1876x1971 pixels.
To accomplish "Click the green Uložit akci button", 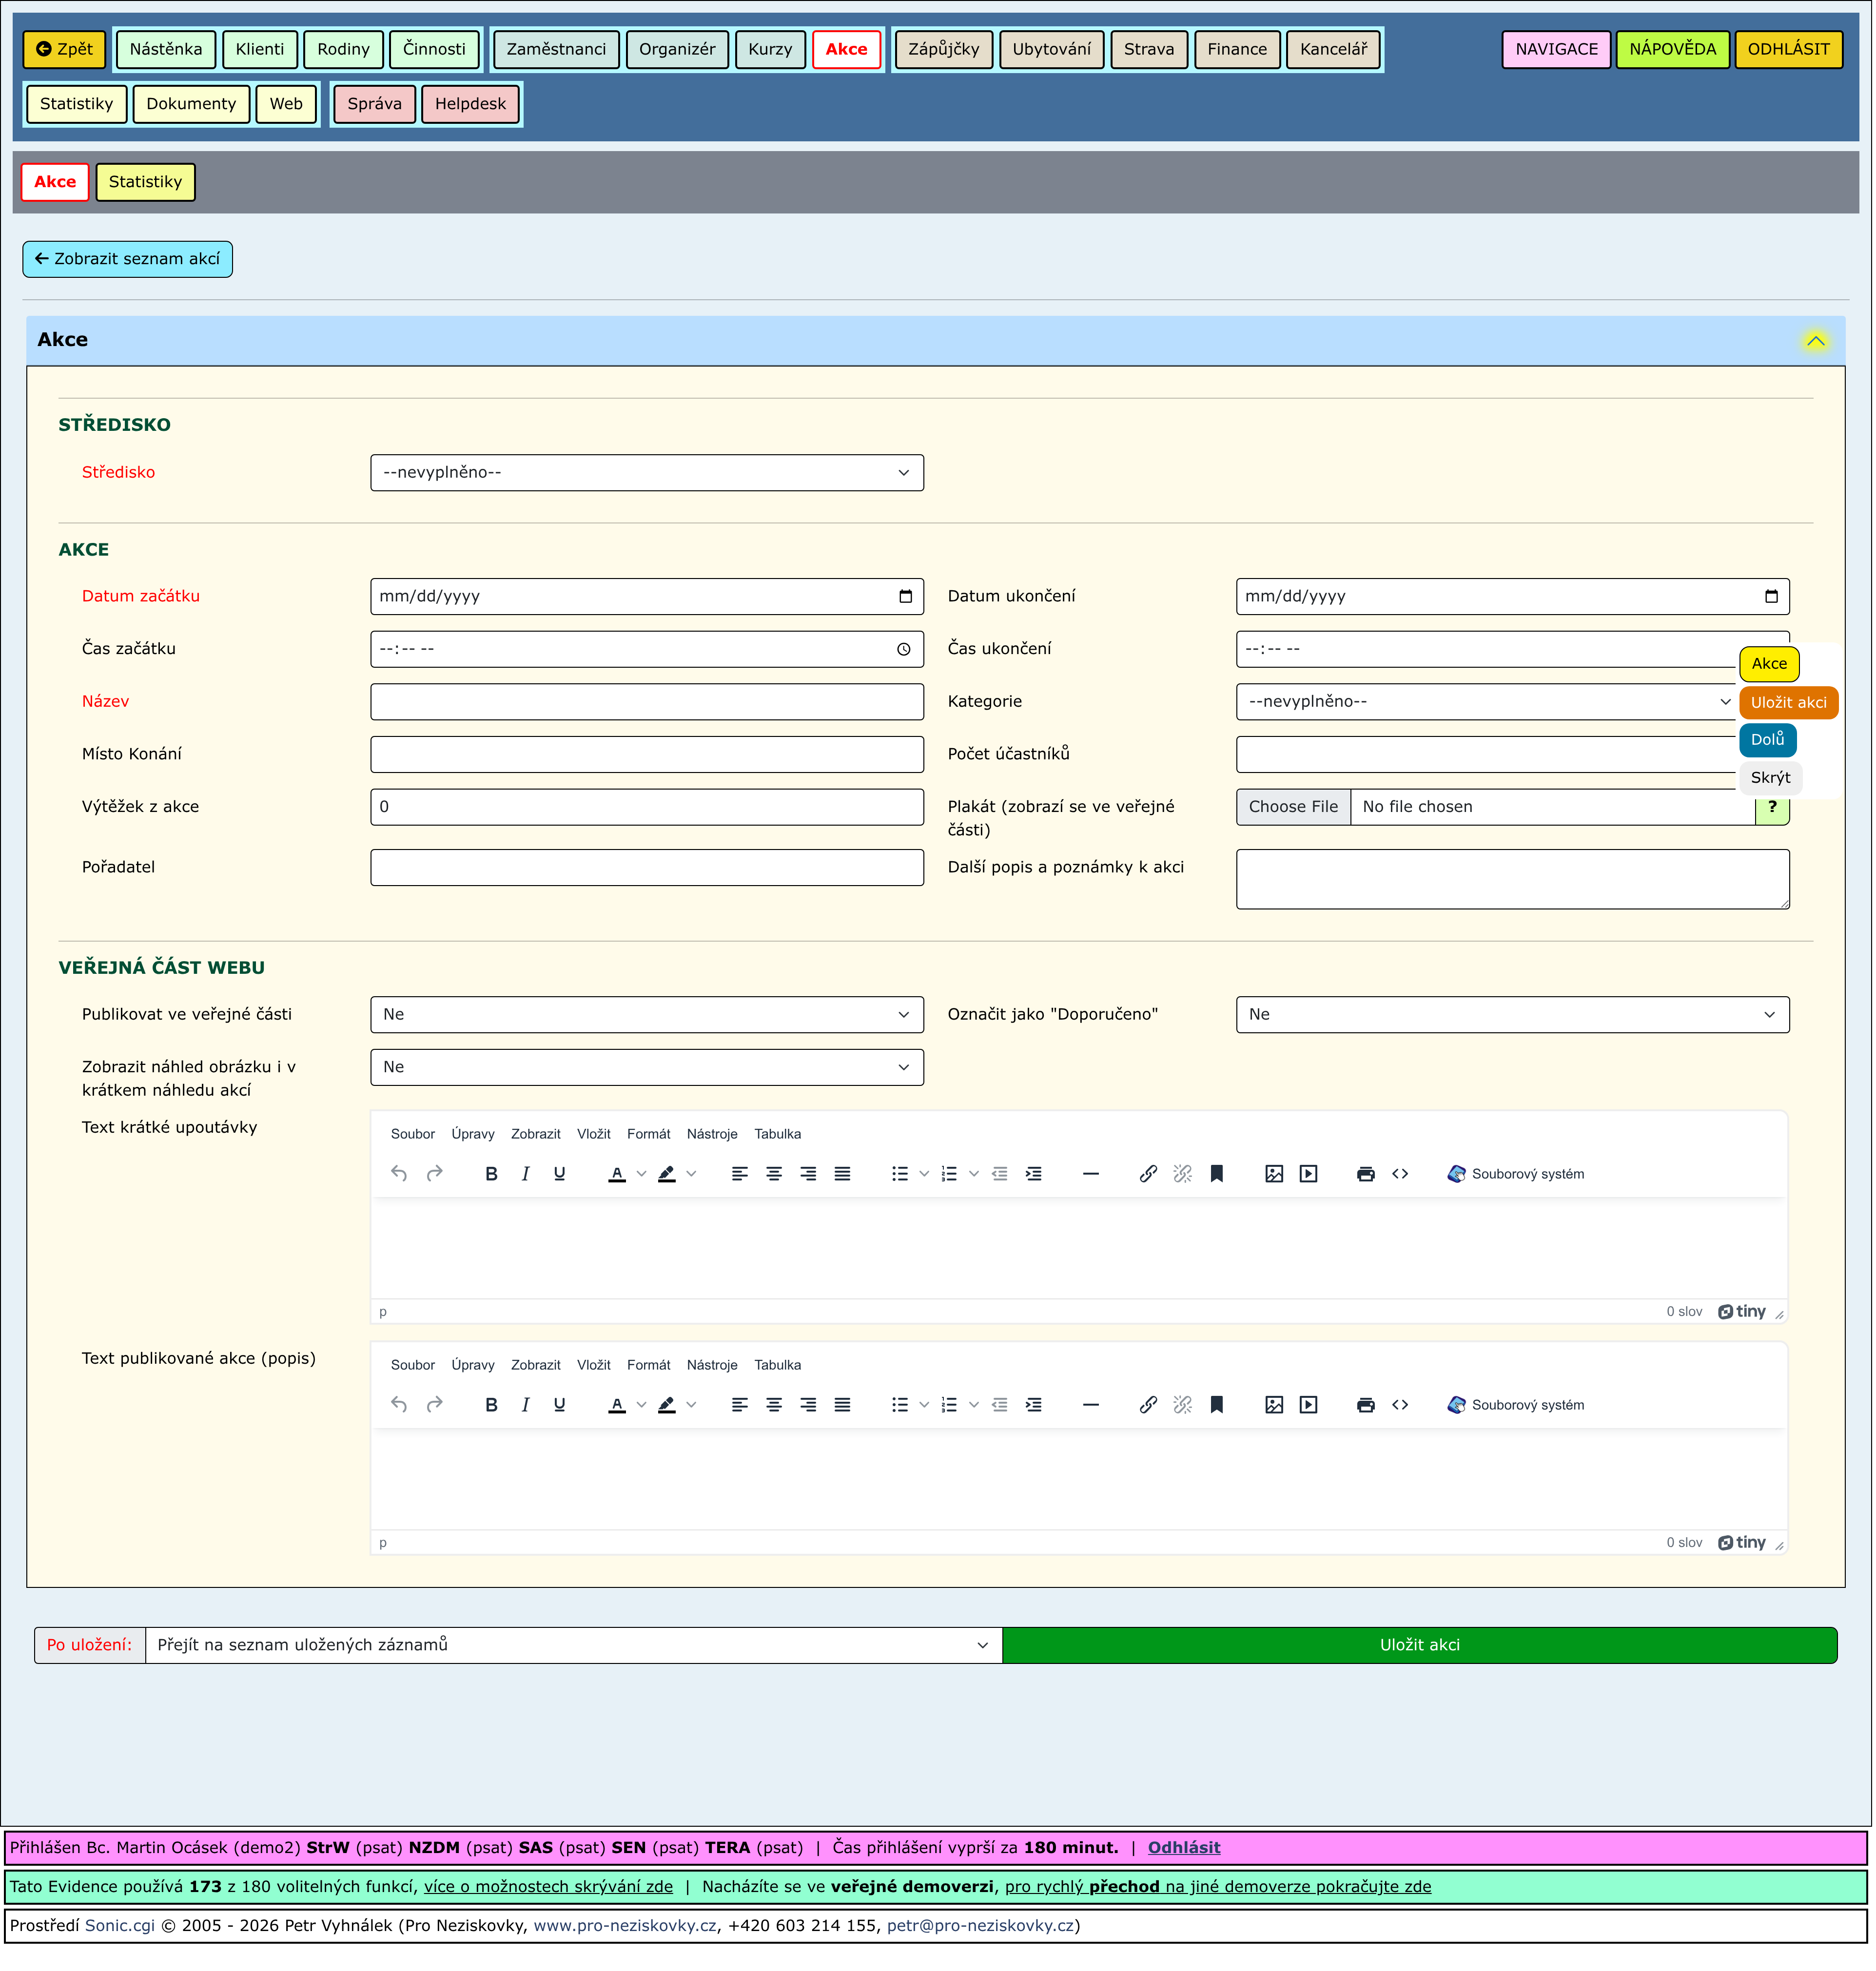I will [x=1419, y=1645].
